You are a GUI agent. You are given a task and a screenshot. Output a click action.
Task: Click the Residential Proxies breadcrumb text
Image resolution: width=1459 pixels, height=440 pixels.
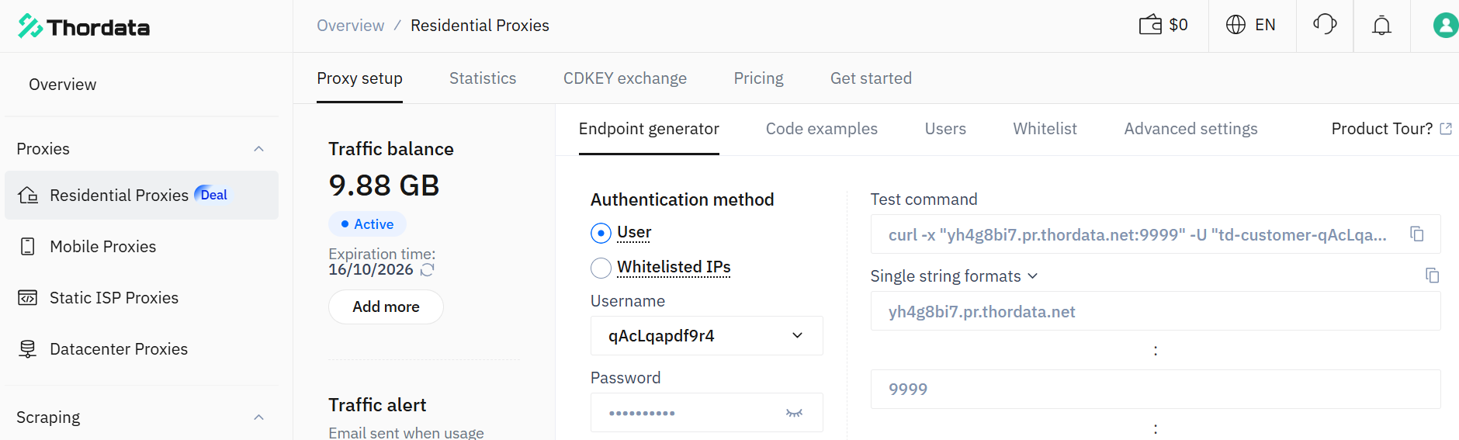480,26
